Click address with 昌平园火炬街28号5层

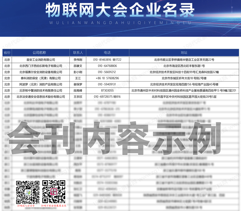tap(184, 97)
